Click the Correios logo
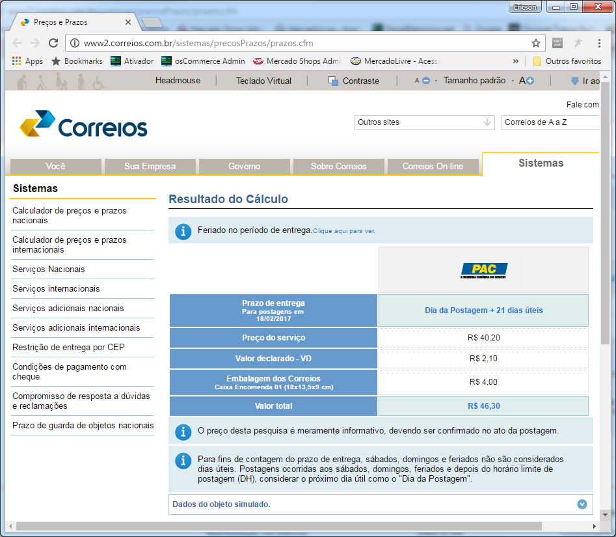Viewport: 616px width, 537px height. 83,124
